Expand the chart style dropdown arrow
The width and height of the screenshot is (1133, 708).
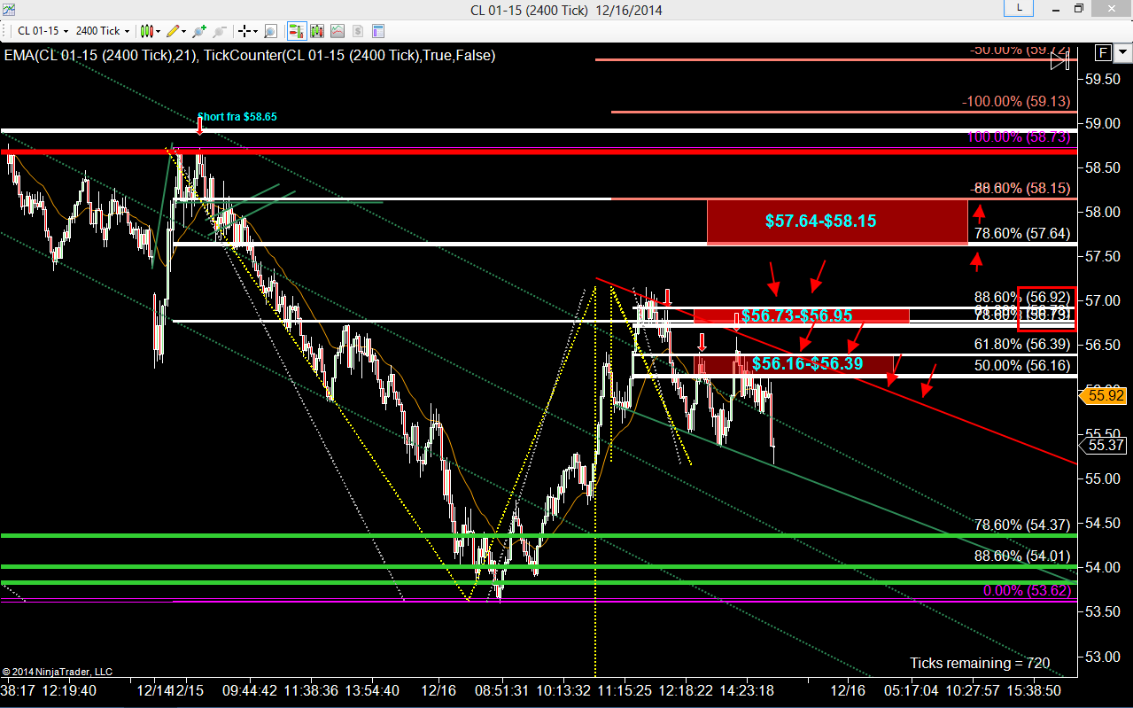158,31
